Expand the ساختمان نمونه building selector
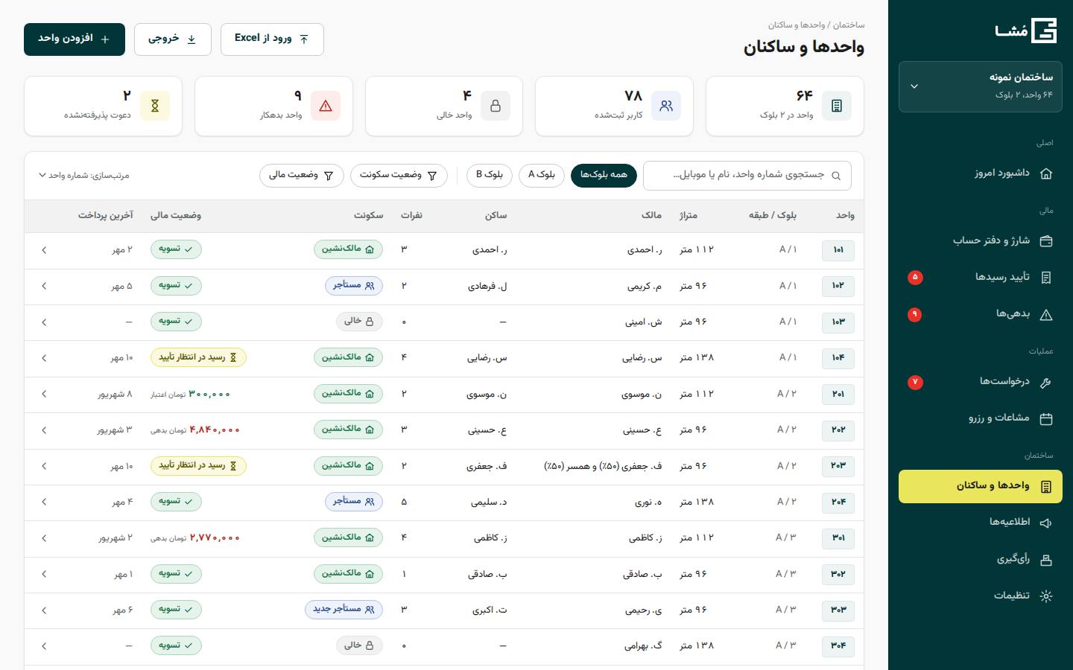Image resolution: width=1073 pixels, height=670 pixels. tap(981, 86)
